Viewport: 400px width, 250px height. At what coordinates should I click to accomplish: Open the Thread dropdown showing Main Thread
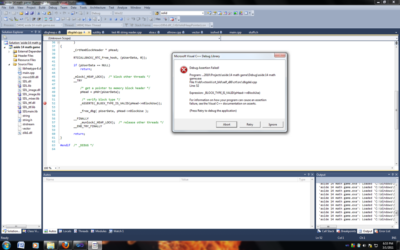[x=99, y=25]
